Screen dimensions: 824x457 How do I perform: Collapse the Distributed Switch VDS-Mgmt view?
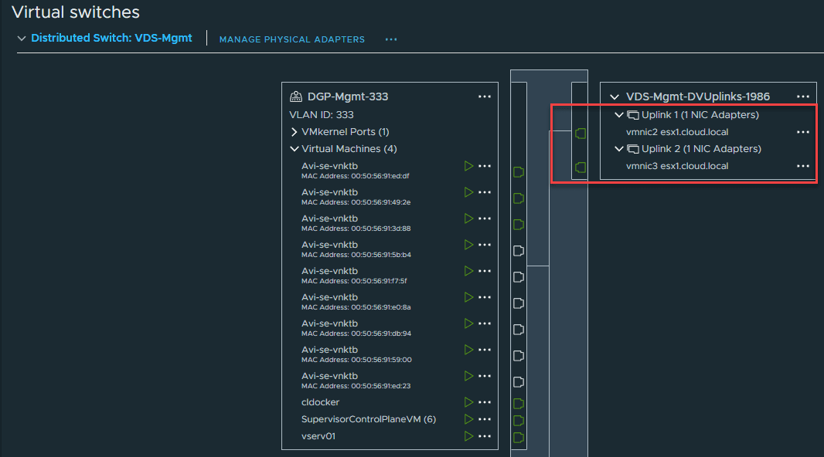(x=21, y=38)
